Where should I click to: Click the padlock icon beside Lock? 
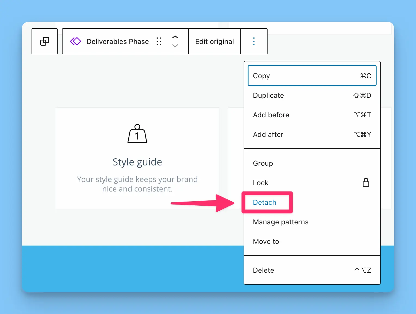pyautogui.click(x=366, y=183)
